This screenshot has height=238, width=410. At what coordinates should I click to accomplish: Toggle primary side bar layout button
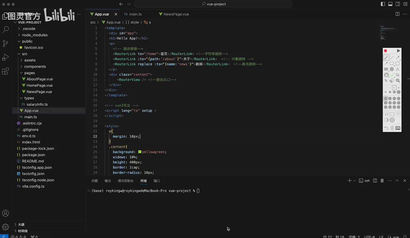383,4
